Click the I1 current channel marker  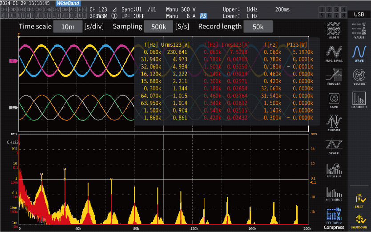pos(13,108)
